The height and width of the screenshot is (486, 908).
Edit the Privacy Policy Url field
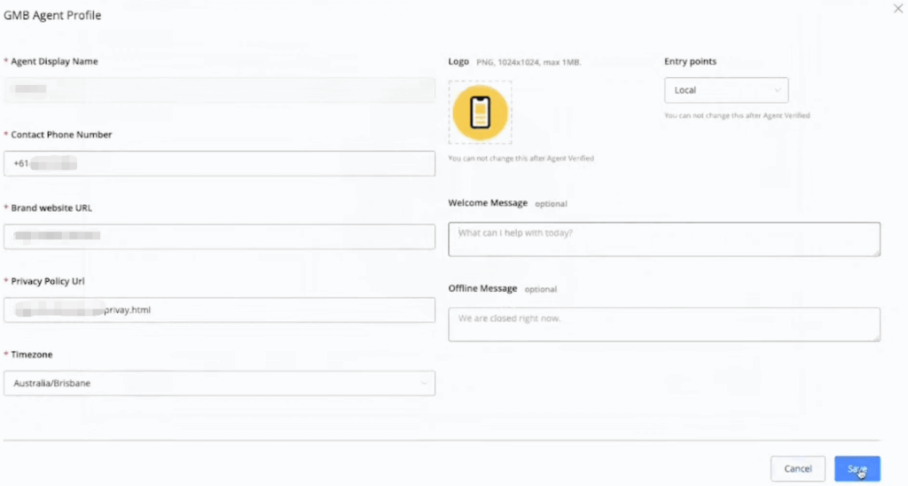coord(219,310)
